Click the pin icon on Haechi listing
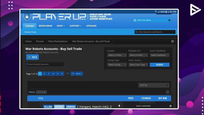This screenshot has width=204, height=115. tap(119, 106)
